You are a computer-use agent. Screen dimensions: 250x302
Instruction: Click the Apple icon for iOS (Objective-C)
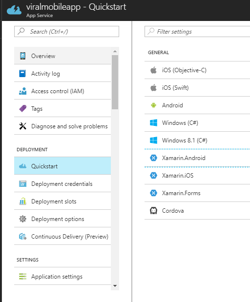click(153, 70)
